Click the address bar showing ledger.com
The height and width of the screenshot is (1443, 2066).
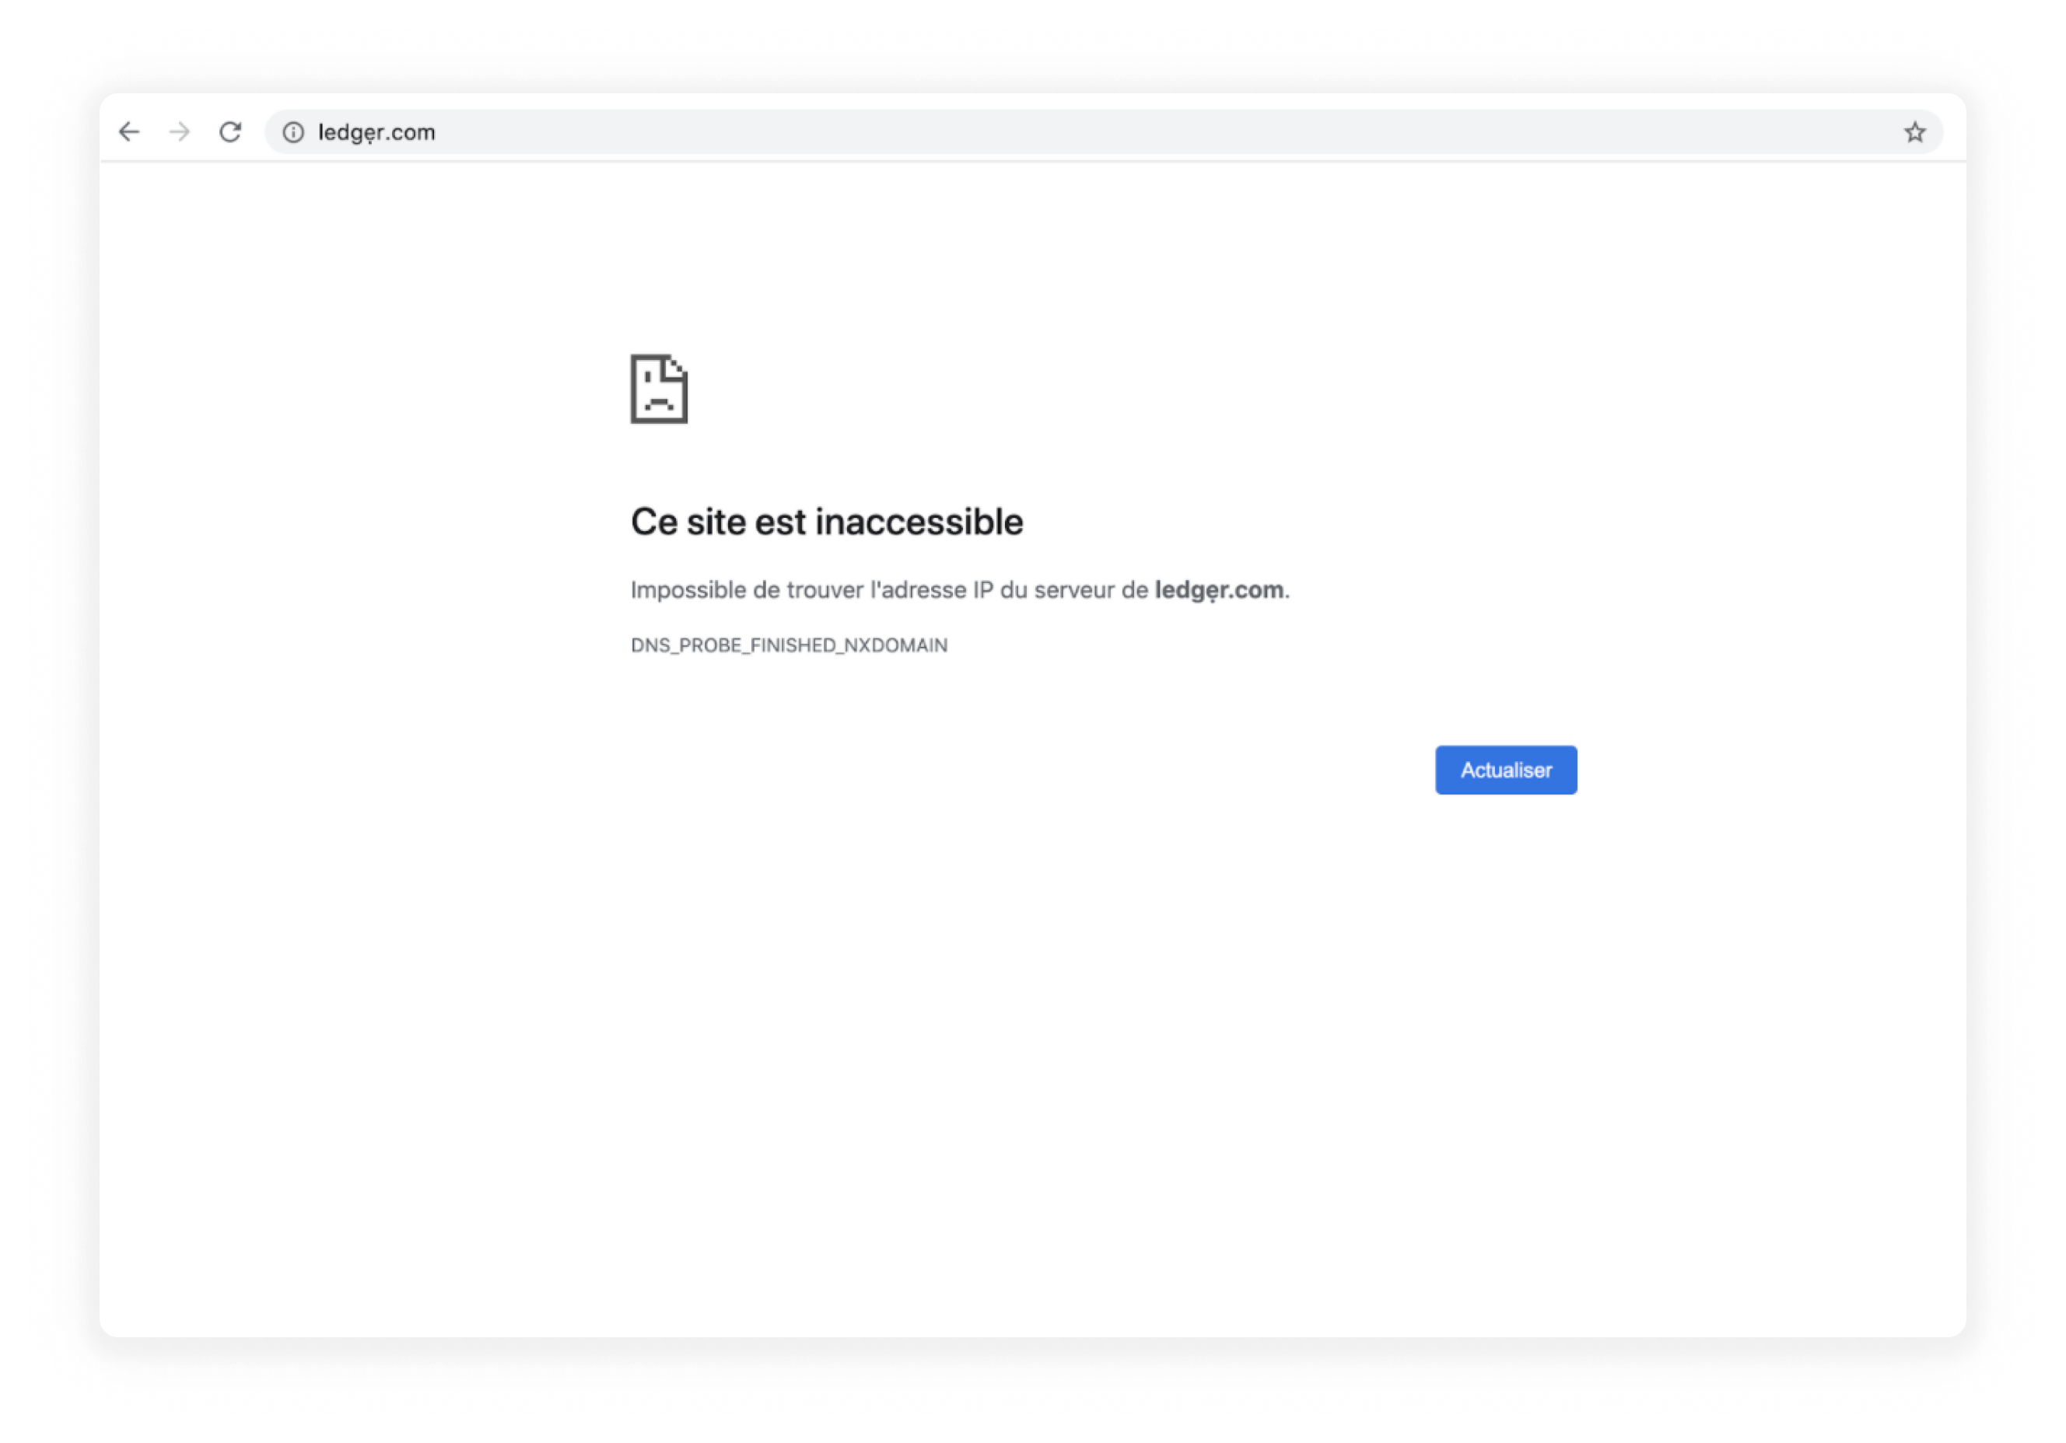1103,132
